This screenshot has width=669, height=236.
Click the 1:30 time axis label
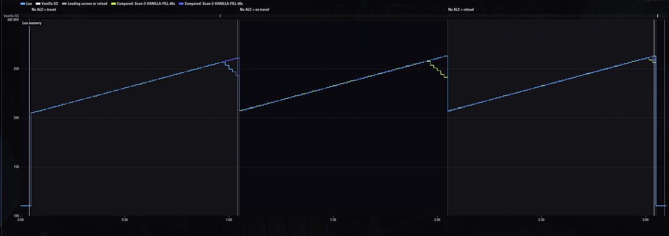tap(333, 220)
